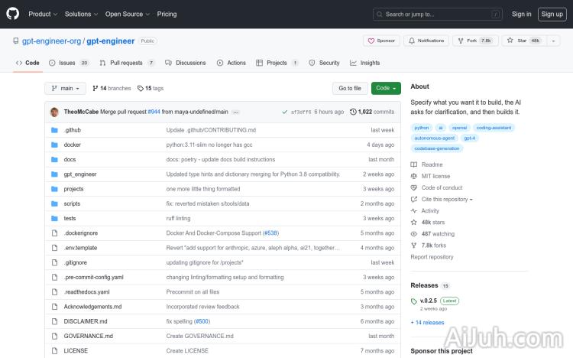Open the Discussions tab

[x=186, y=63]
